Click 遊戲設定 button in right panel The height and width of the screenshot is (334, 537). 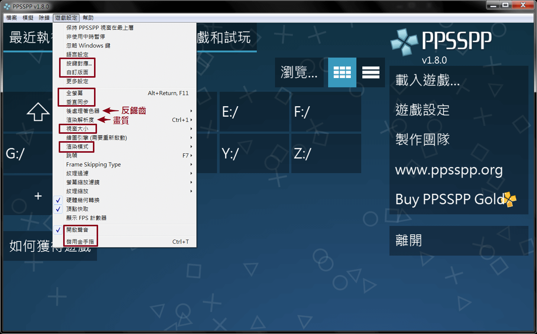coord(459,110)
